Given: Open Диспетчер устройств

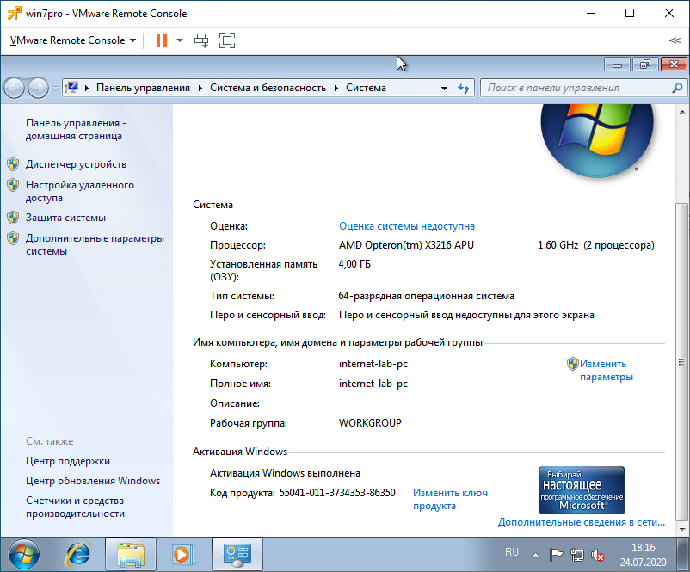Looking at the screenshot, I should tap(76, 164).
